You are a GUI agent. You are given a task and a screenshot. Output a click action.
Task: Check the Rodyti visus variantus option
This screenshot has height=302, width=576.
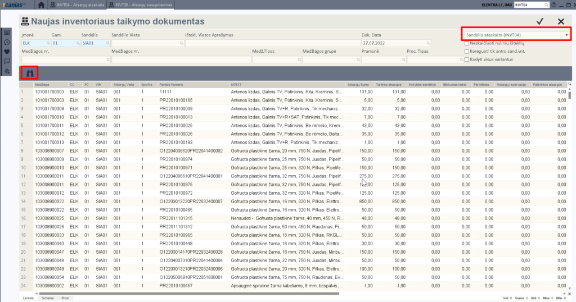click(x=466, y=60)
